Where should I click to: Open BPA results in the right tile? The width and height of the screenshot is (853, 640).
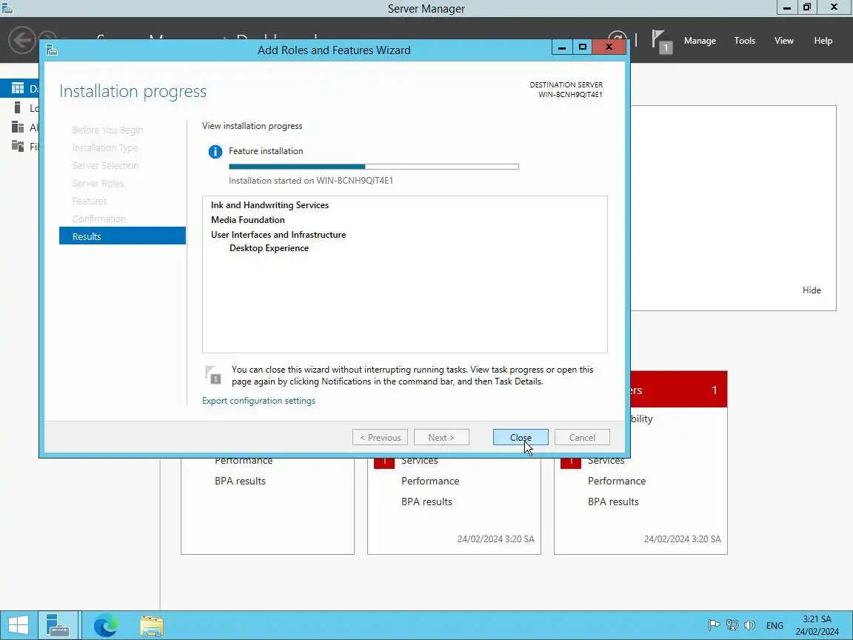[613, 501]
